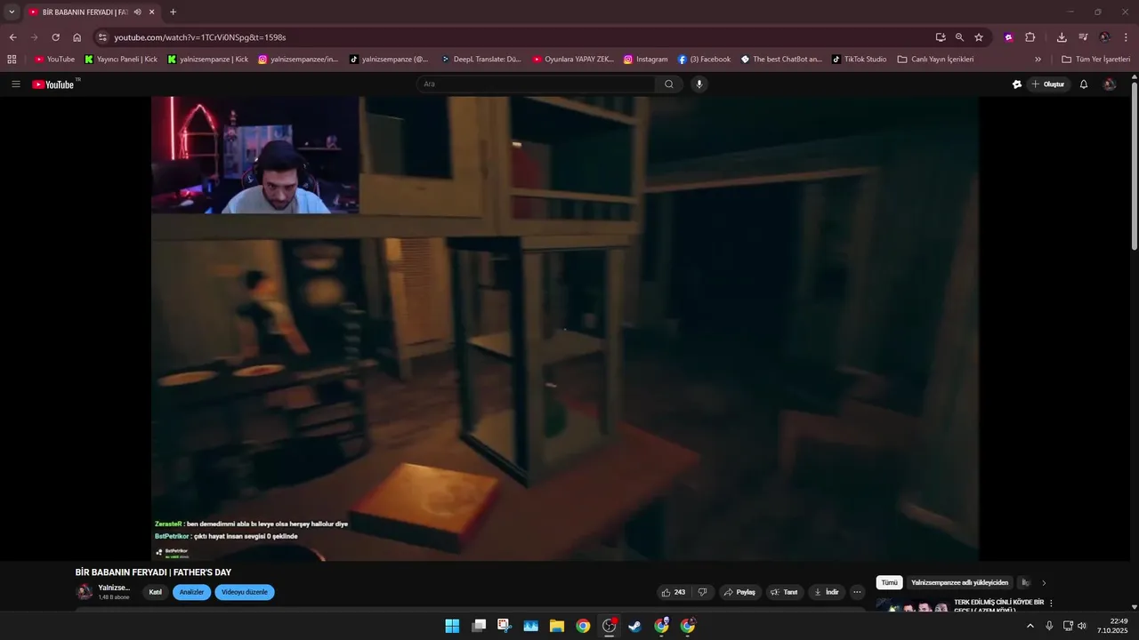Image resolution: width=1139 pixels, height=640 pixels.
Task: Click the Katıl join button
Action: (x=156, y=592)
